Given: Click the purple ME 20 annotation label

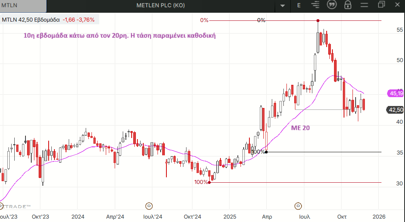Looking at the screenshot, I should coord(300,128).
